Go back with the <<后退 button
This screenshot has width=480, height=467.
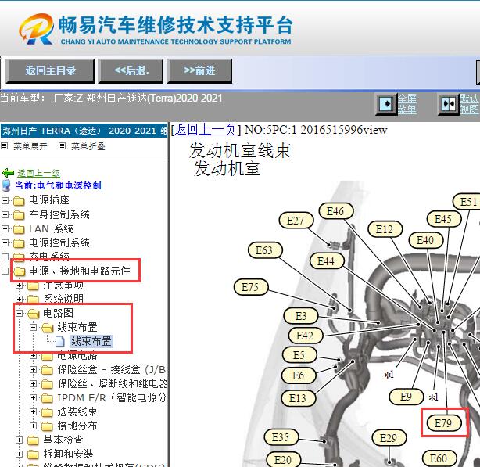[x=131, y=71]
